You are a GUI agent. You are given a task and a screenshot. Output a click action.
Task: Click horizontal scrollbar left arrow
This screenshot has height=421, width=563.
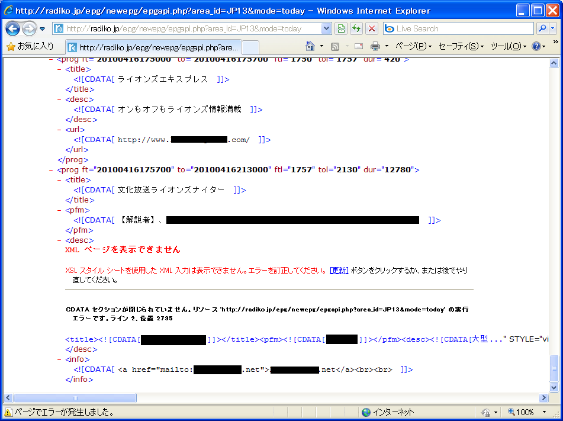click(8, 398)
